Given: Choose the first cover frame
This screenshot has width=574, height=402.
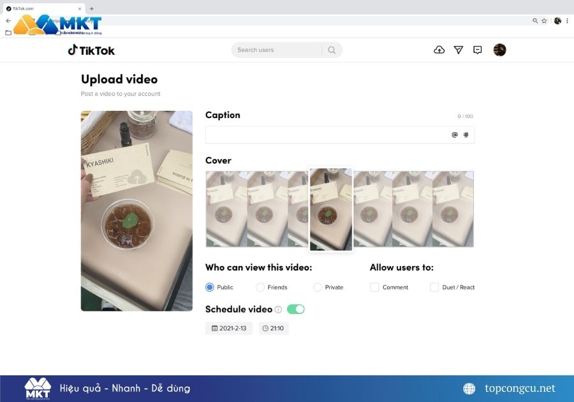Looking at the screenshot, I should click(x=226, y=209).
